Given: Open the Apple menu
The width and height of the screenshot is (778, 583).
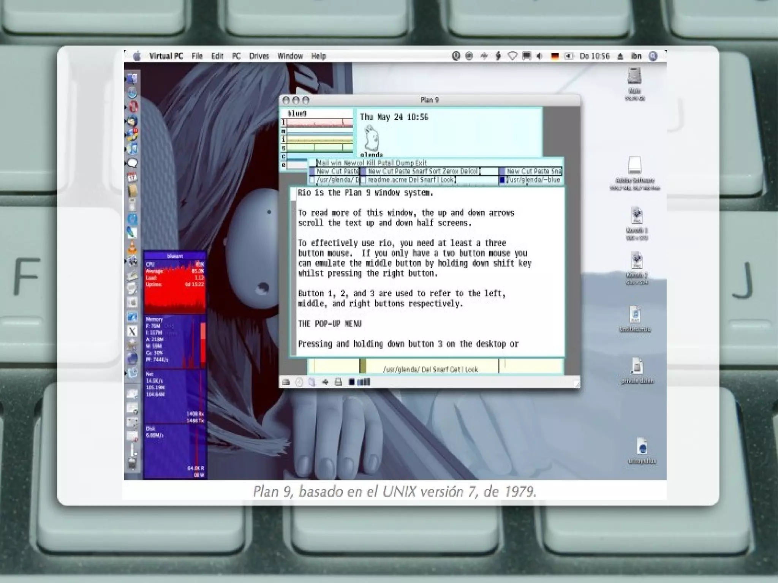Looking at the screenshot, I should 137,56.
